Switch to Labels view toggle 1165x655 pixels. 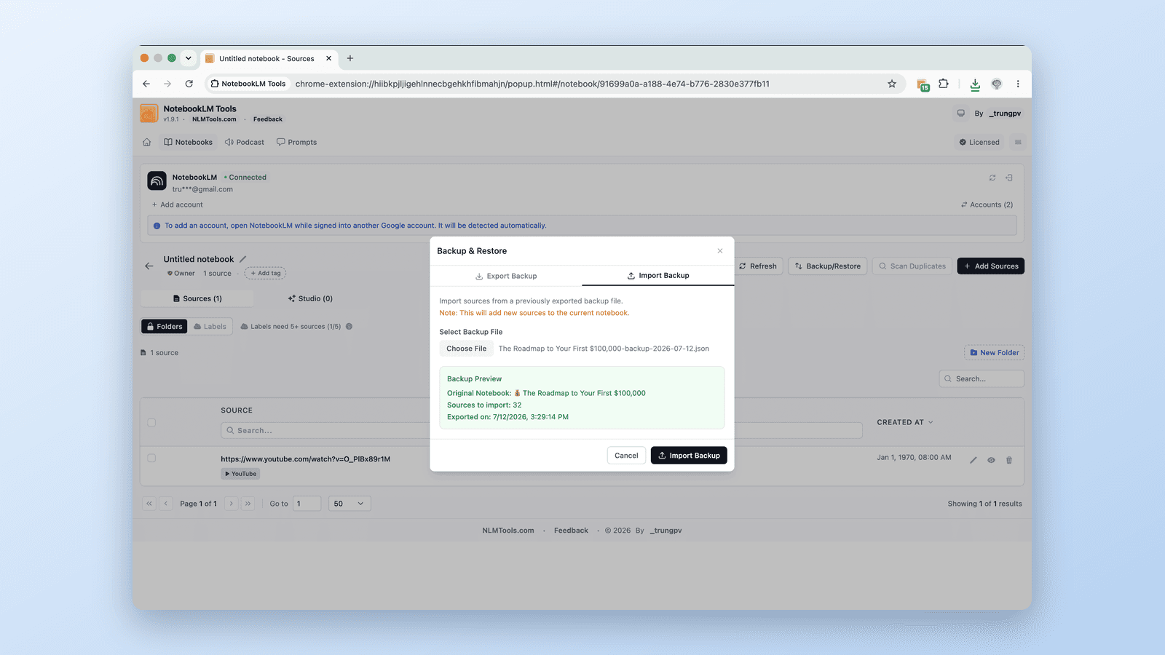click(210, 327)
